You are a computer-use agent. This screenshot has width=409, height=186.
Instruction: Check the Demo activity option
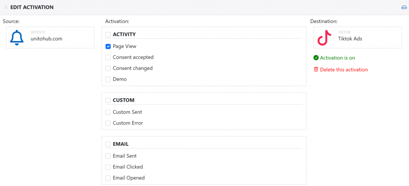coord(108,79)
